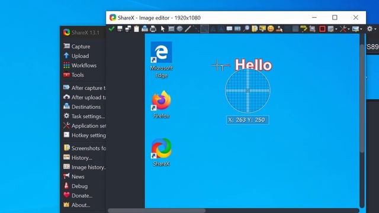379x213 pixels.
Task: Select the Cursor stamp tool
Action: (x=279, y=29)
